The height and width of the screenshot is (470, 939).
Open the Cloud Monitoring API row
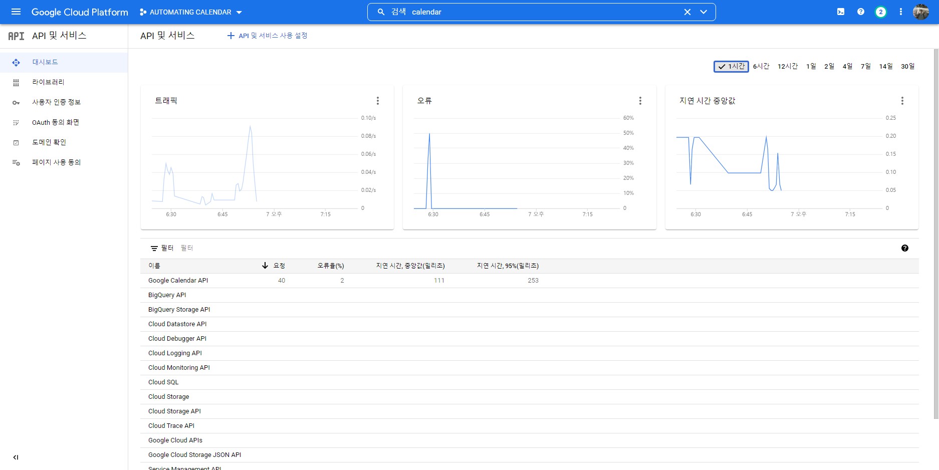click(x=530, y=368)
